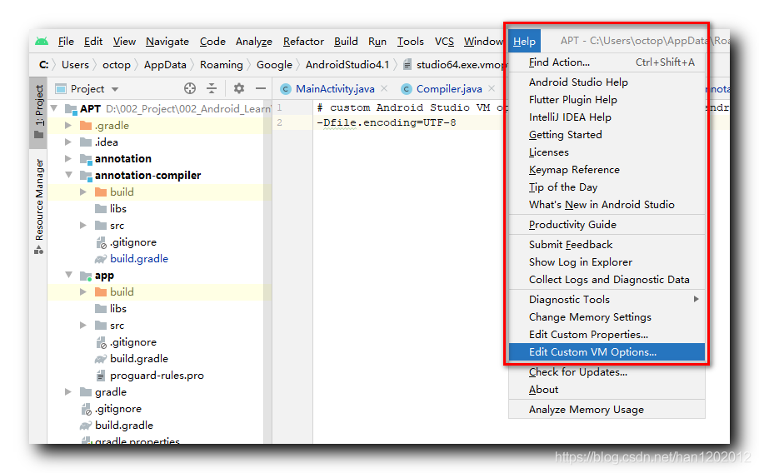Click the Android Studio logo icon
759x473 pixels.
[x=42, y=42]
